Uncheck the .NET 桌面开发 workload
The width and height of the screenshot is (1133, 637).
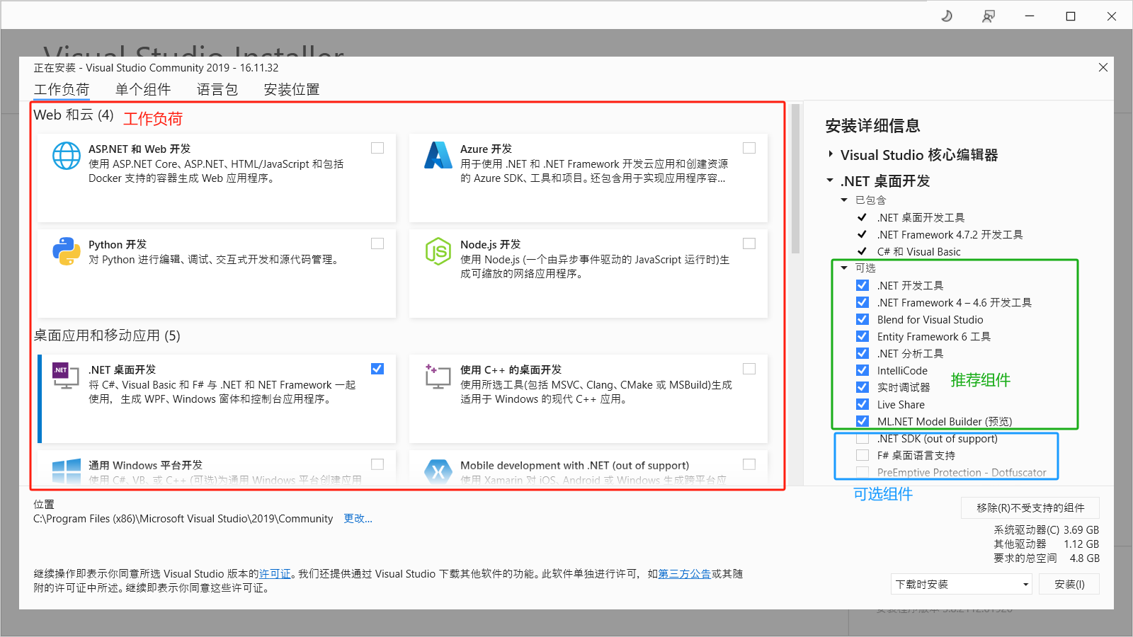point(377,369)
